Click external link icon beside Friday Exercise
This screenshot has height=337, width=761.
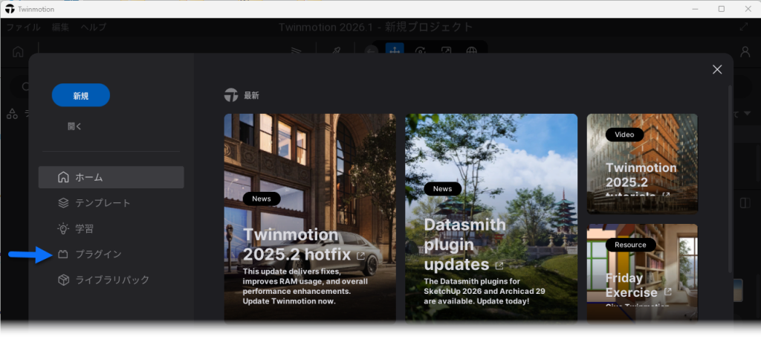click(667, 292)
